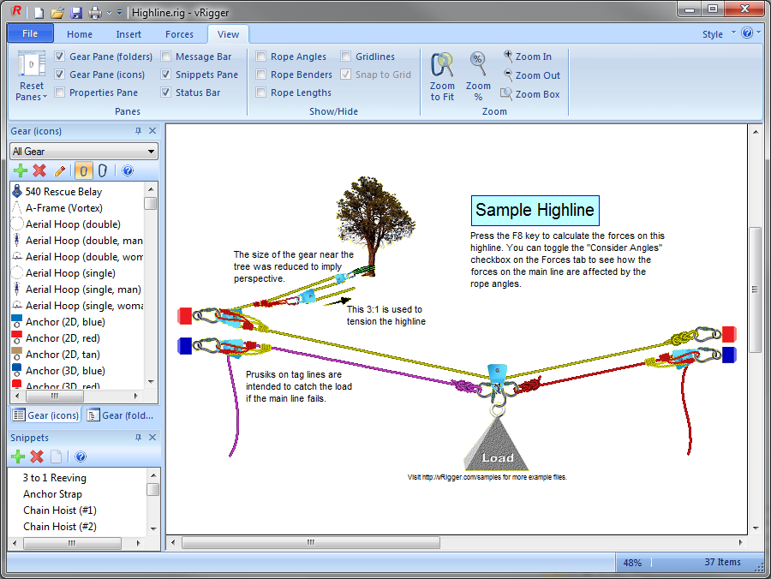Switch to Gear (folders) pane tab
The height and width of the screenshot is (579, 771).
(x=122, y=415)
